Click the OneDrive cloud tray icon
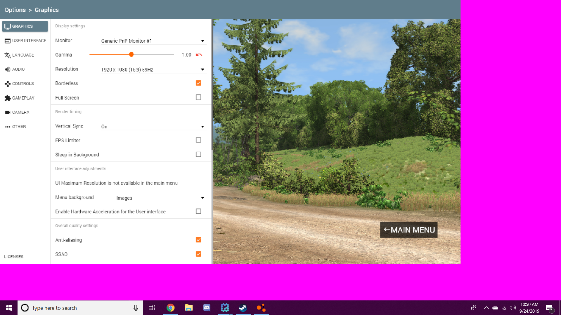This screenshot has height=315, width=561. point(495,308)
